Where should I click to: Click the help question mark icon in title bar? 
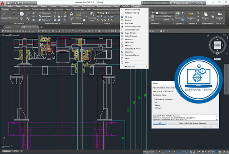202,3
